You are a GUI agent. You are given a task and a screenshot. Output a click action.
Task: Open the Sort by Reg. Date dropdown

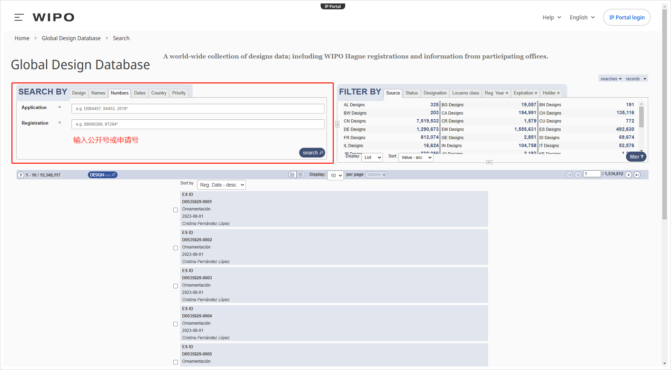[x=221, y=185]
